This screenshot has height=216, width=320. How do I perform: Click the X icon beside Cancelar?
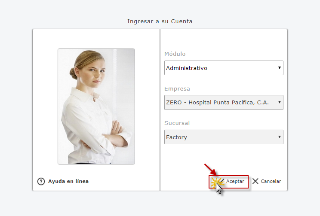pyautogui.click(x=255, y=181)
